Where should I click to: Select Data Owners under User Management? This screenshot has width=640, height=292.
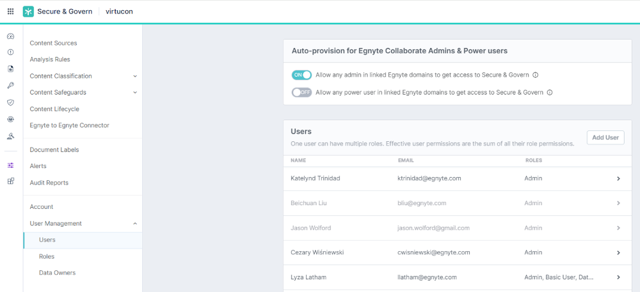pyautogui.click(x=57, y=273)
